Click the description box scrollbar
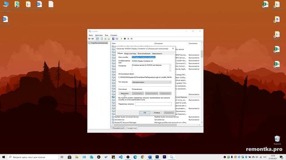 tap(170, 68)
